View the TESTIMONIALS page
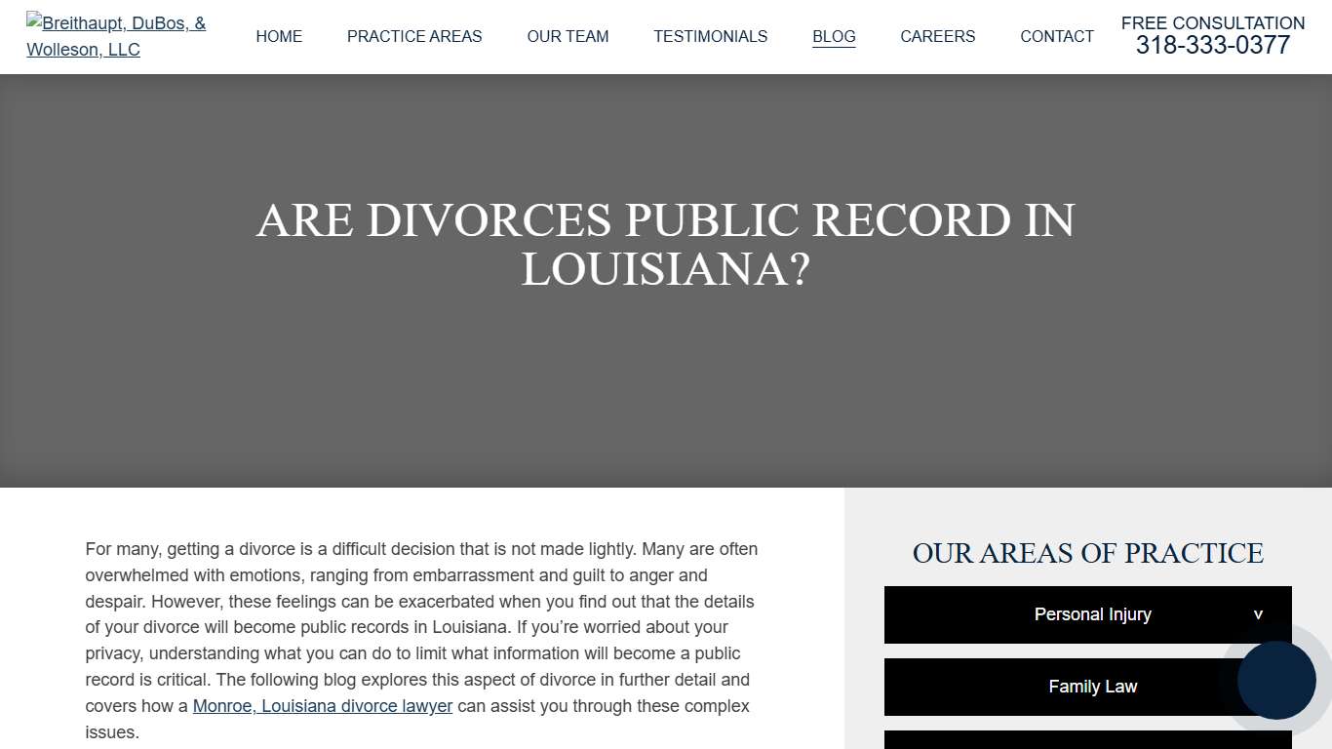Screen dimensions: 1332x749 click(710, 36)
